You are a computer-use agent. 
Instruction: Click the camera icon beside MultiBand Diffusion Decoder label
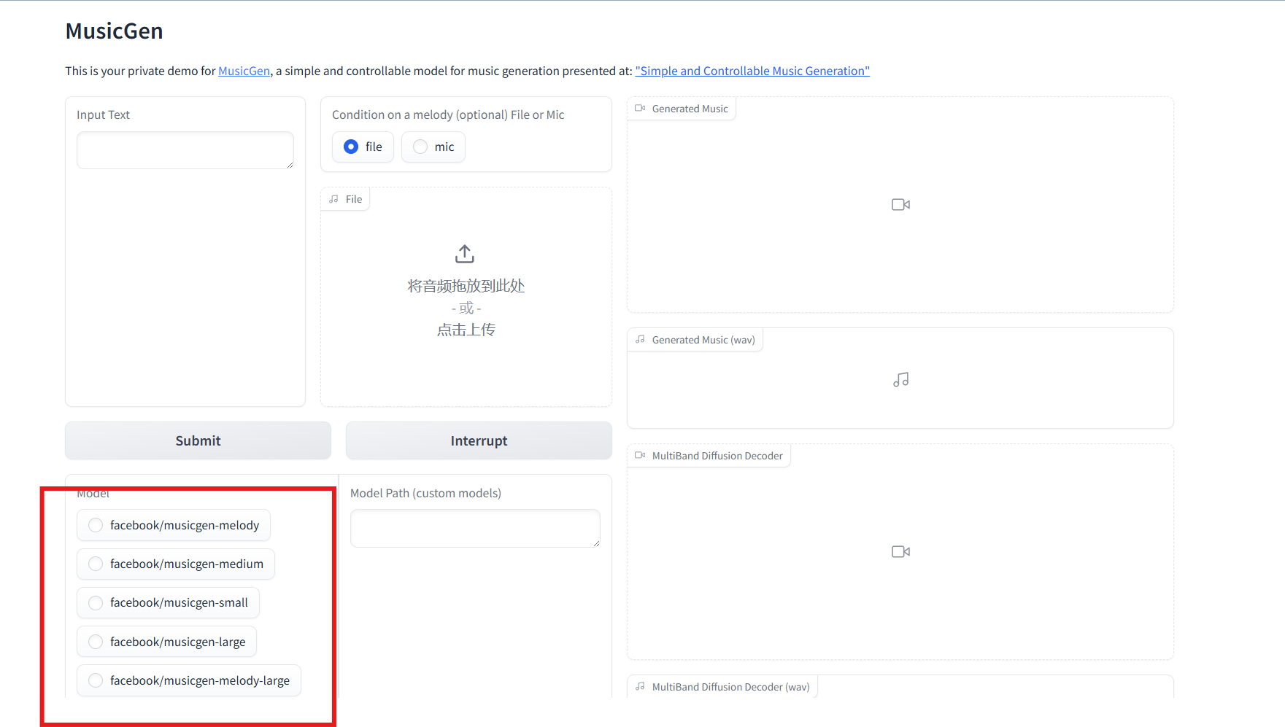point(640,456)
